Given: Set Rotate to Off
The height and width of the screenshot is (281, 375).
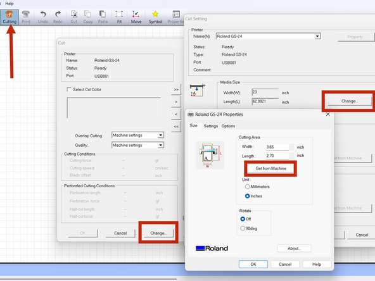Looking at the screenshot, I should [243, 219].
